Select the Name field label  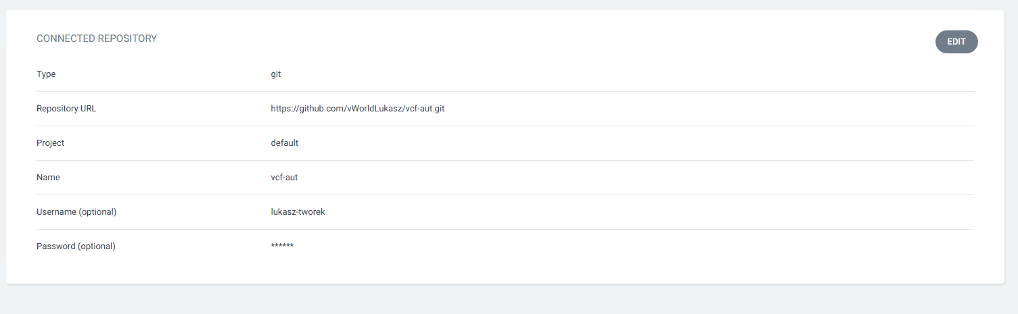pyautogui.click(x=48, y=178)
